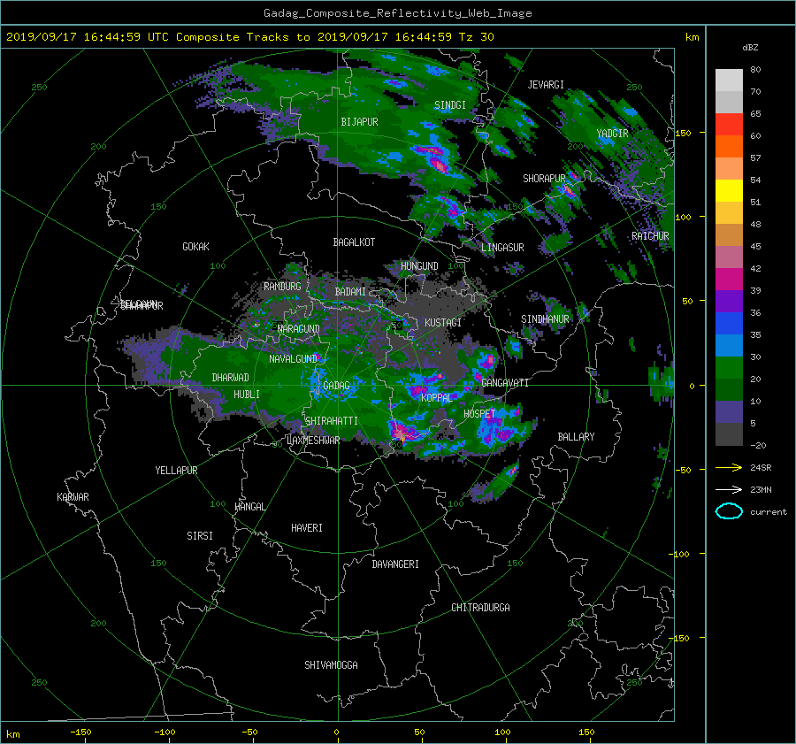Click the yellow 24SR arrow legend icon
Viewport: 796px width, 744px height.
tap(729, 467)
